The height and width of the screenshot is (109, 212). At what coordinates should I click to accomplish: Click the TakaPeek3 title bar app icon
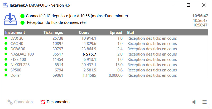[x=4, y=5]
